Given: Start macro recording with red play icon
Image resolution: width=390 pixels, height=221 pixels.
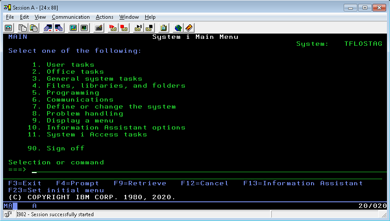Looking at the screenshot, I should 113,28.
